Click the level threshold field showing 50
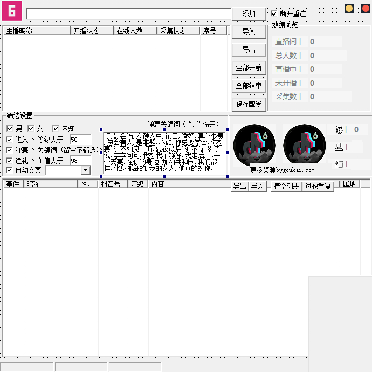 coord(81,140)
